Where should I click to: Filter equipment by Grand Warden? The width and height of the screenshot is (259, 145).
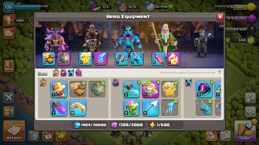click(x=79, y=73)
